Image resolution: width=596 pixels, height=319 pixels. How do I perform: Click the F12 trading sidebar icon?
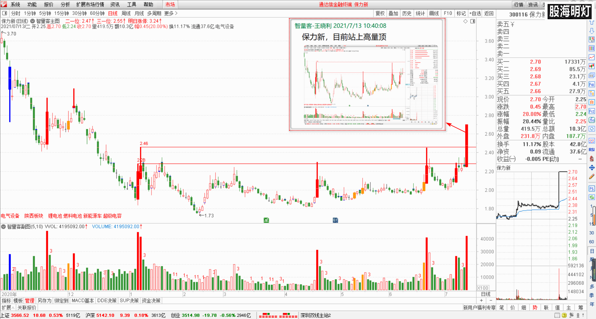click(592, 111)
